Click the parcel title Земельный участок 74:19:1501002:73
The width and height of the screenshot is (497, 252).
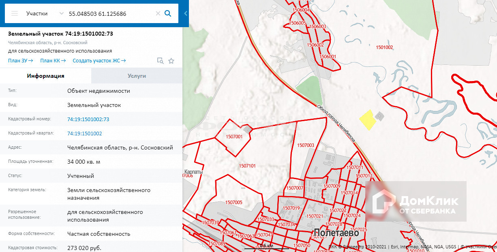click(x=60, y=34)
